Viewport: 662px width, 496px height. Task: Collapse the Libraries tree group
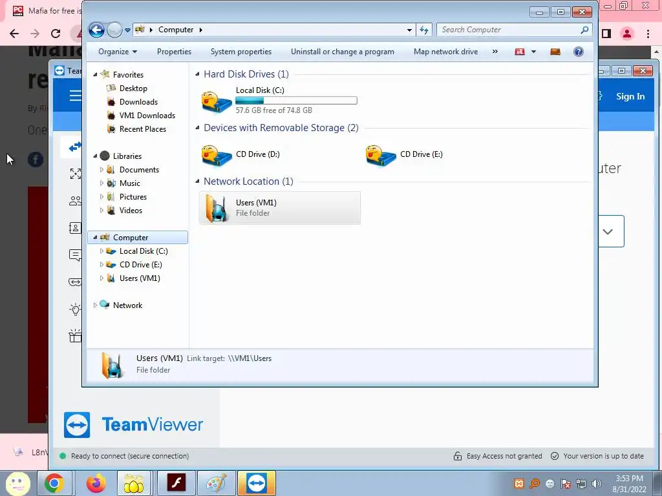click(x=96, y=156)
